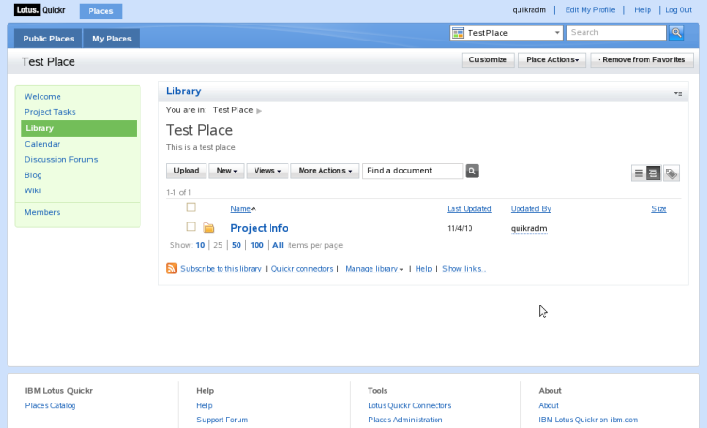Viewport: 707px width, 428px height.
Task: Expand the New dropdown button
Action: click(x=226, y=171)
